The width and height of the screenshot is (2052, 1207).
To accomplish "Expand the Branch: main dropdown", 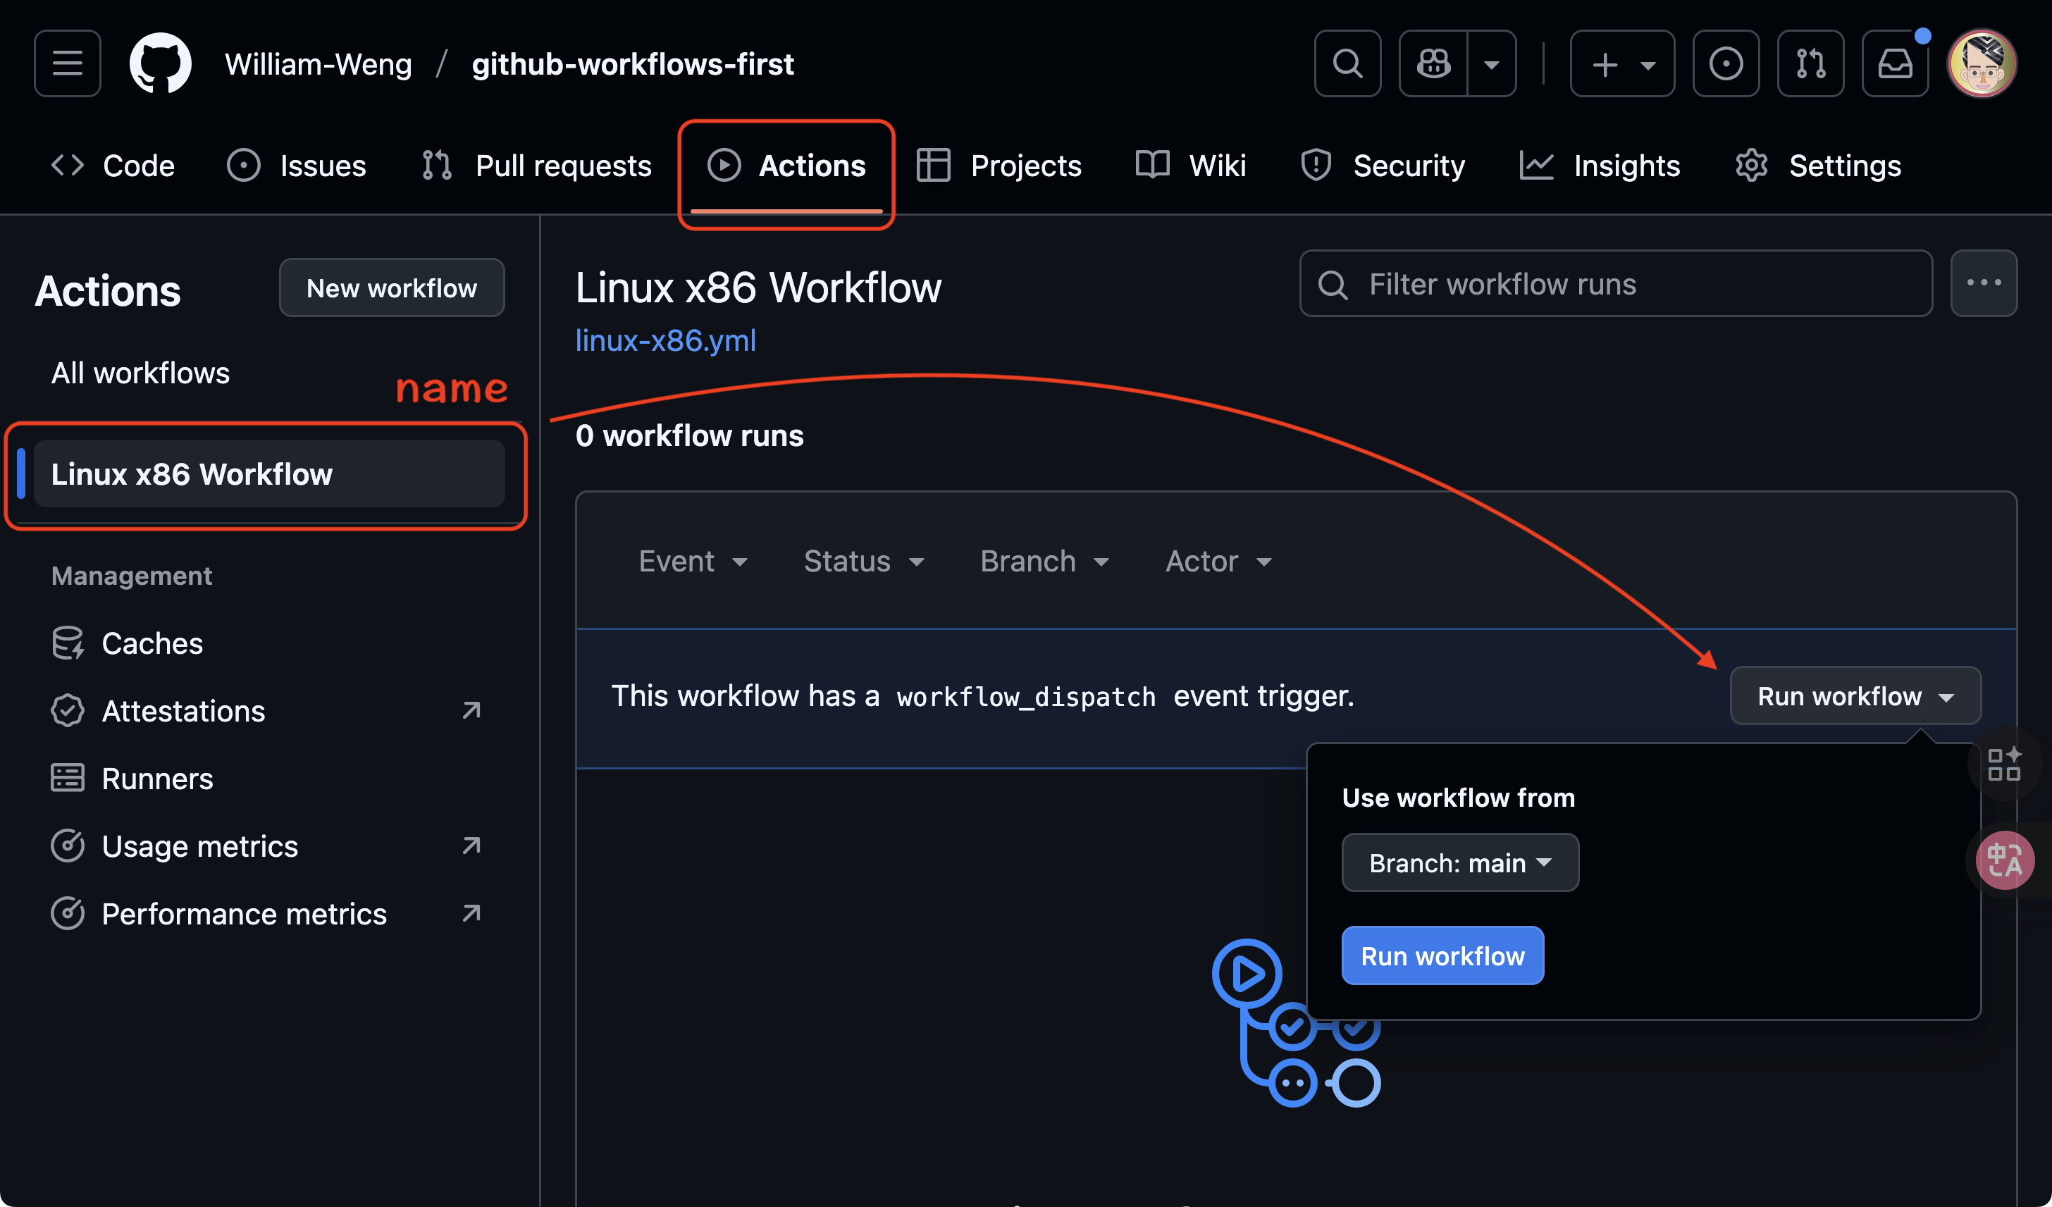I will click(x=1460, y=862).
